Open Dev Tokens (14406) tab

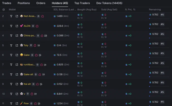[x=109, y=3]
